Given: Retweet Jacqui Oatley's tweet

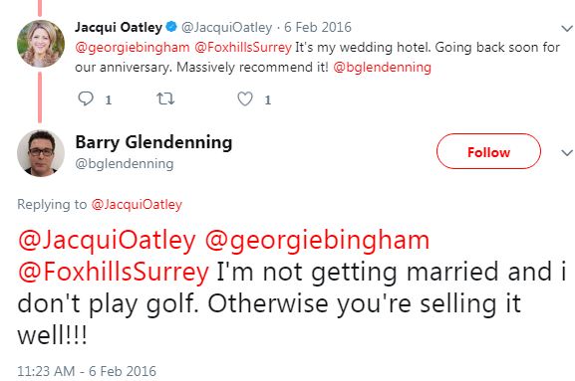Looking at the screenshot, I should (165, 98).
